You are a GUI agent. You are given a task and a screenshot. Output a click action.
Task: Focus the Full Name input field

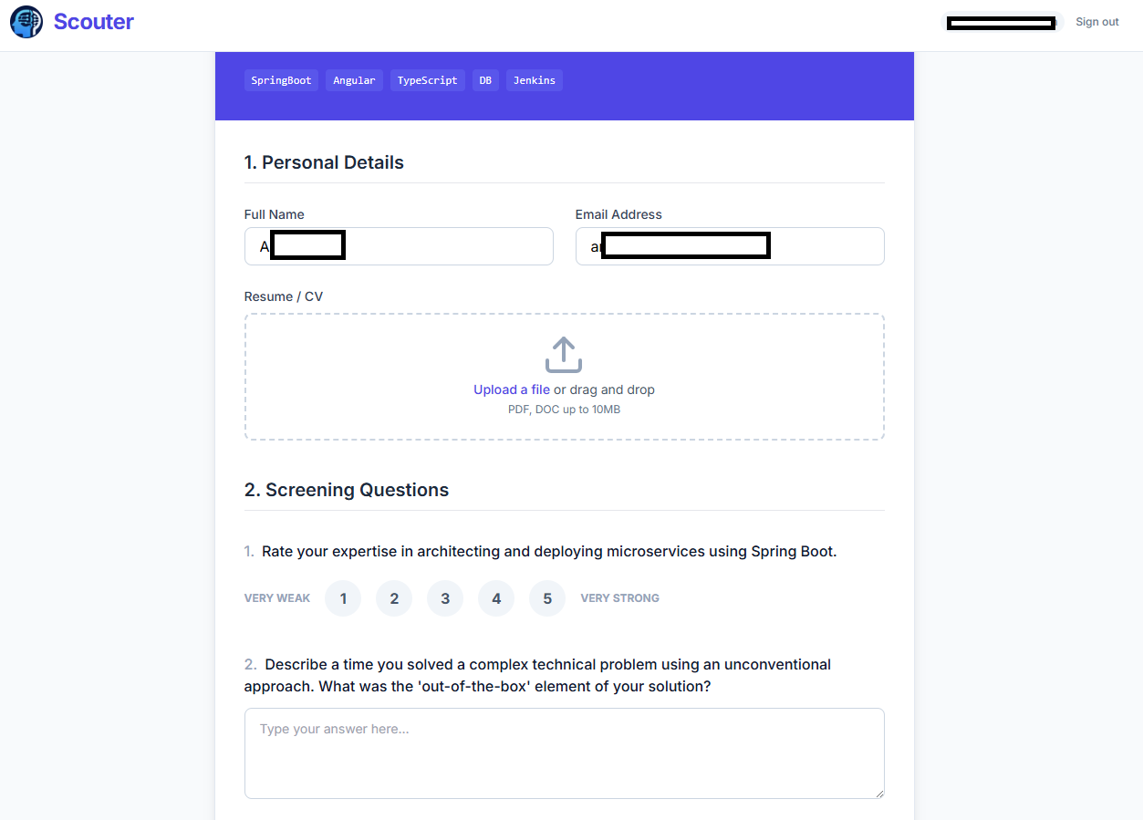coord(399,245)
